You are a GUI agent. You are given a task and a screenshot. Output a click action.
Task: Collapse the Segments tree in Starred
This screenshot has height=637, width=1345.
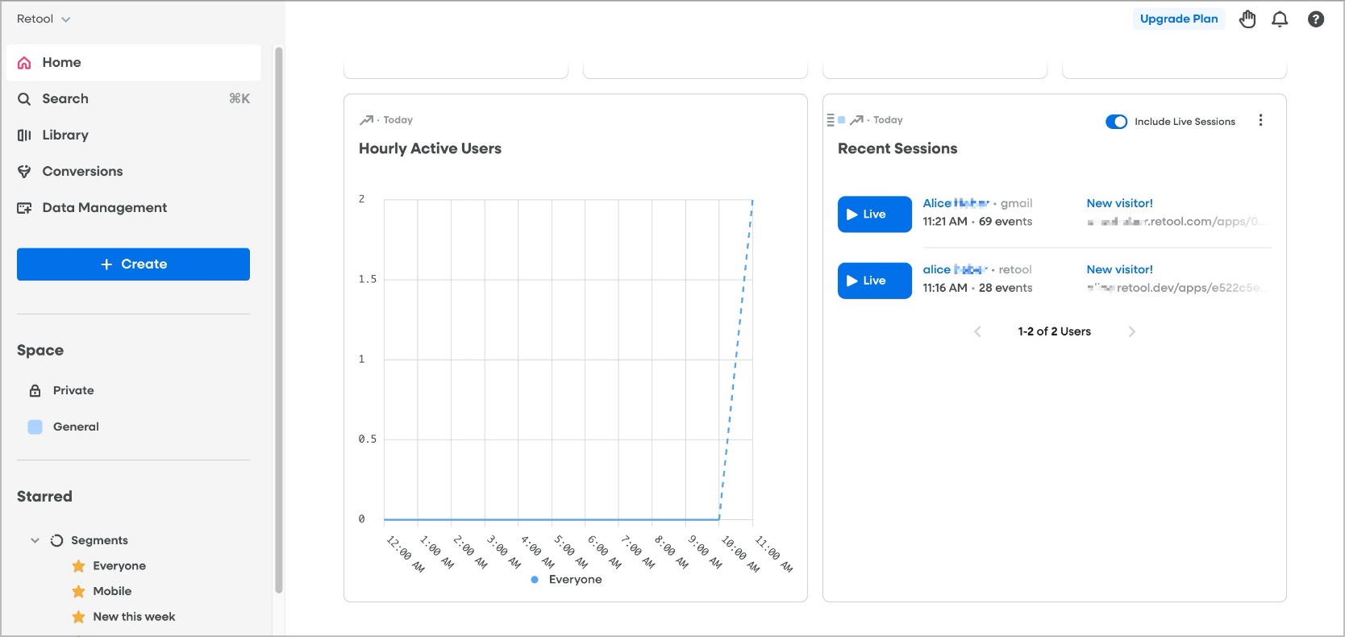pyautogui.click(x=35, y=540)
